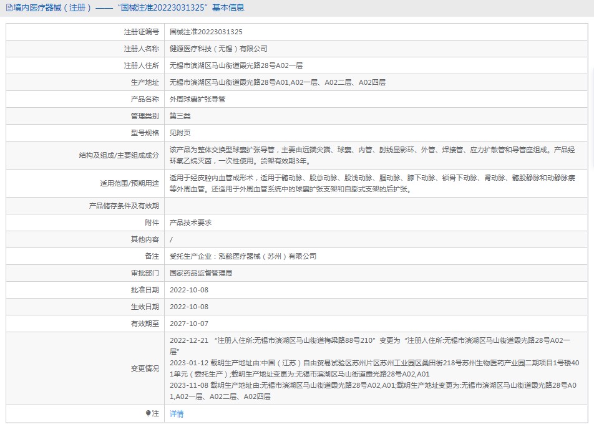
Task: Click the structure description starting 该产品为整体交换型
Action: click(x=372, y=155)
